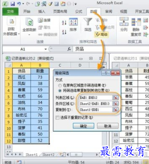Screen dimensions: 149x164
Task: Select column B header in left workbook
Action: (x=40, y=65)
